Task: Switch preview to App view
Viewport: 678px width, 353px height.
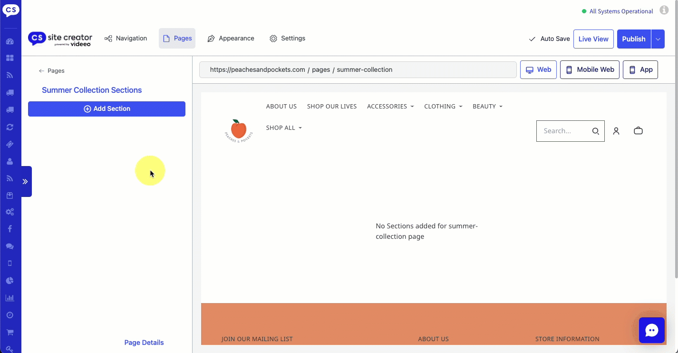Action: coord(640,69)
